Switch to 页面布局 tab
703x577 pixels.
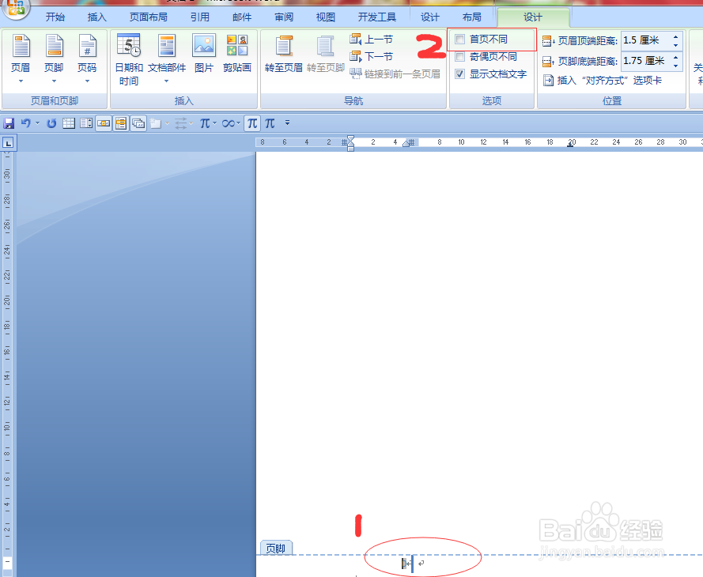(x=149, y=17)
